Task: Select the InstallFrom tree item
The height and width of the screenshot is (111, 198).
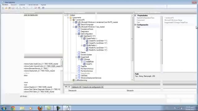Action: tap(90, 62)
